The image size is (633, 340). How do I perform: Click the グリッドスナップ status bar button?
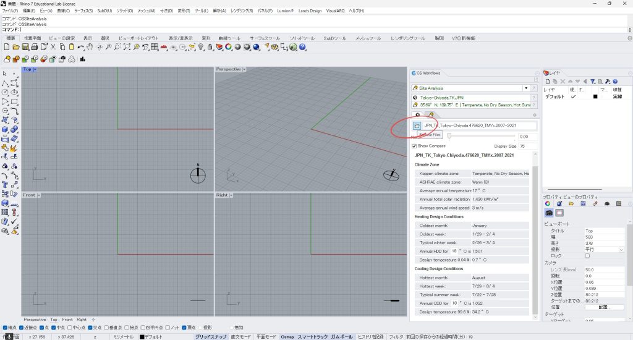click(x=211, y=337)
